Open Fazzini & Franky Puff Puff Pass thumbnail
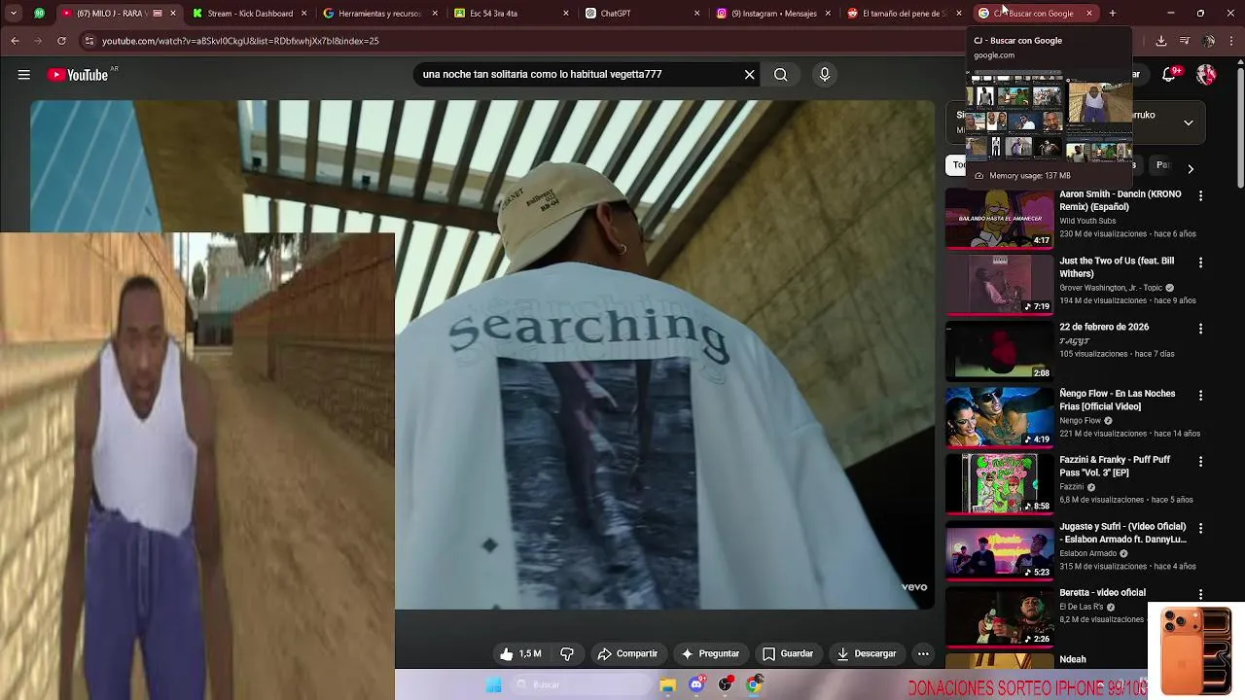 [1000, 483]
